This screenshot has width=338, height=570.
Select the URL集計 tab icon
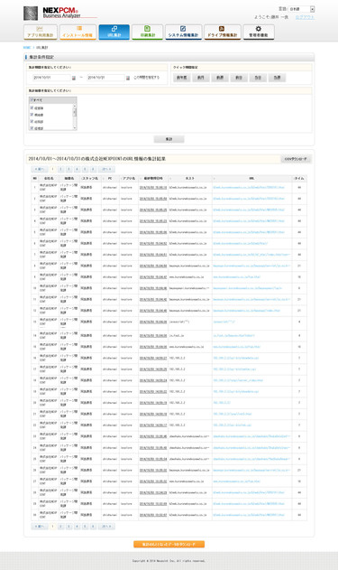114,29
